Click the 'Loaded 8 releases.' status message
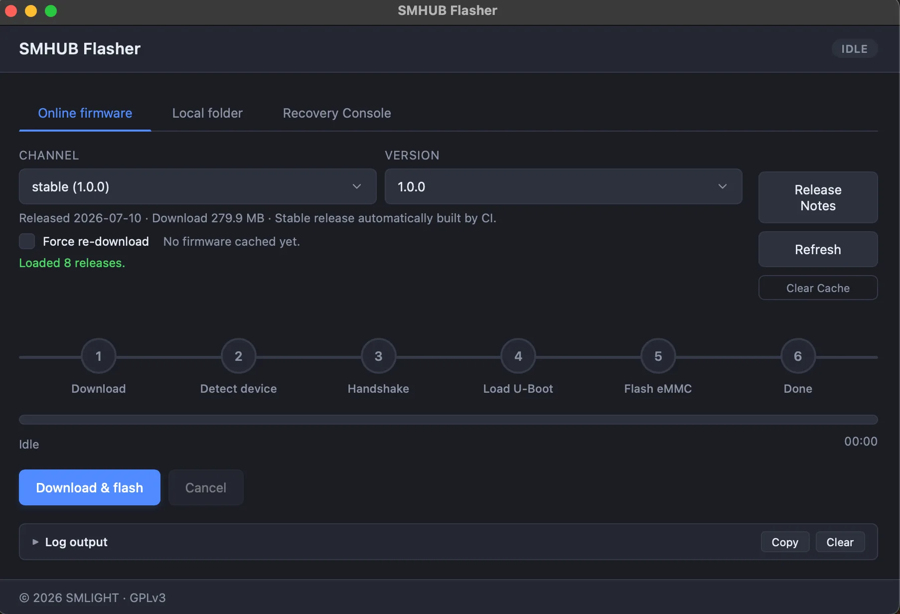Image resolution: width=900 pixels, height=614 pixels. click(72, 263)
